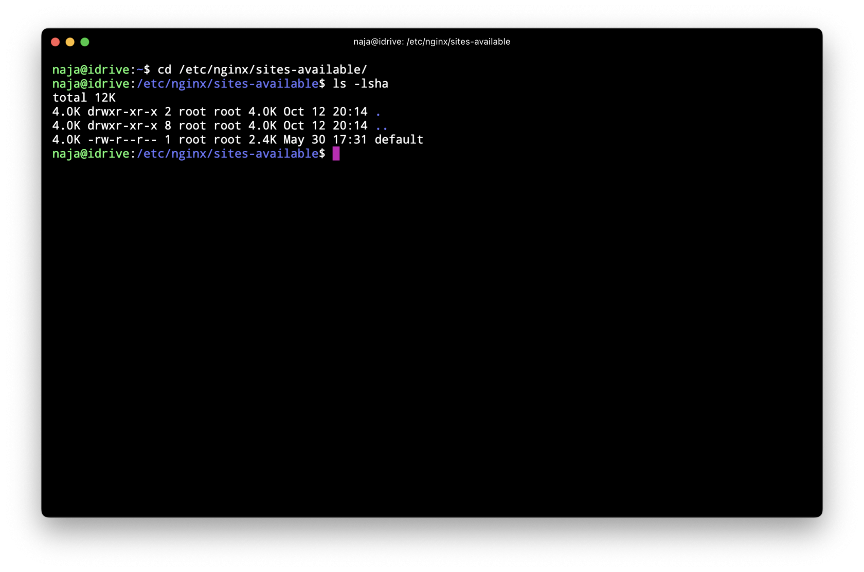864x572 pixels.
Task: Click the green maximize window button
Action: pyautogui.click(x=85, y=42)
